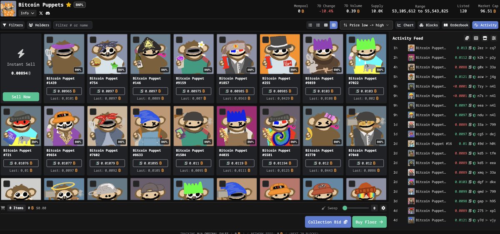Click the Instant Sell lightning icon
Viewport: 500px width, 234px height.
pyautogui.click(x=21, y=53)
